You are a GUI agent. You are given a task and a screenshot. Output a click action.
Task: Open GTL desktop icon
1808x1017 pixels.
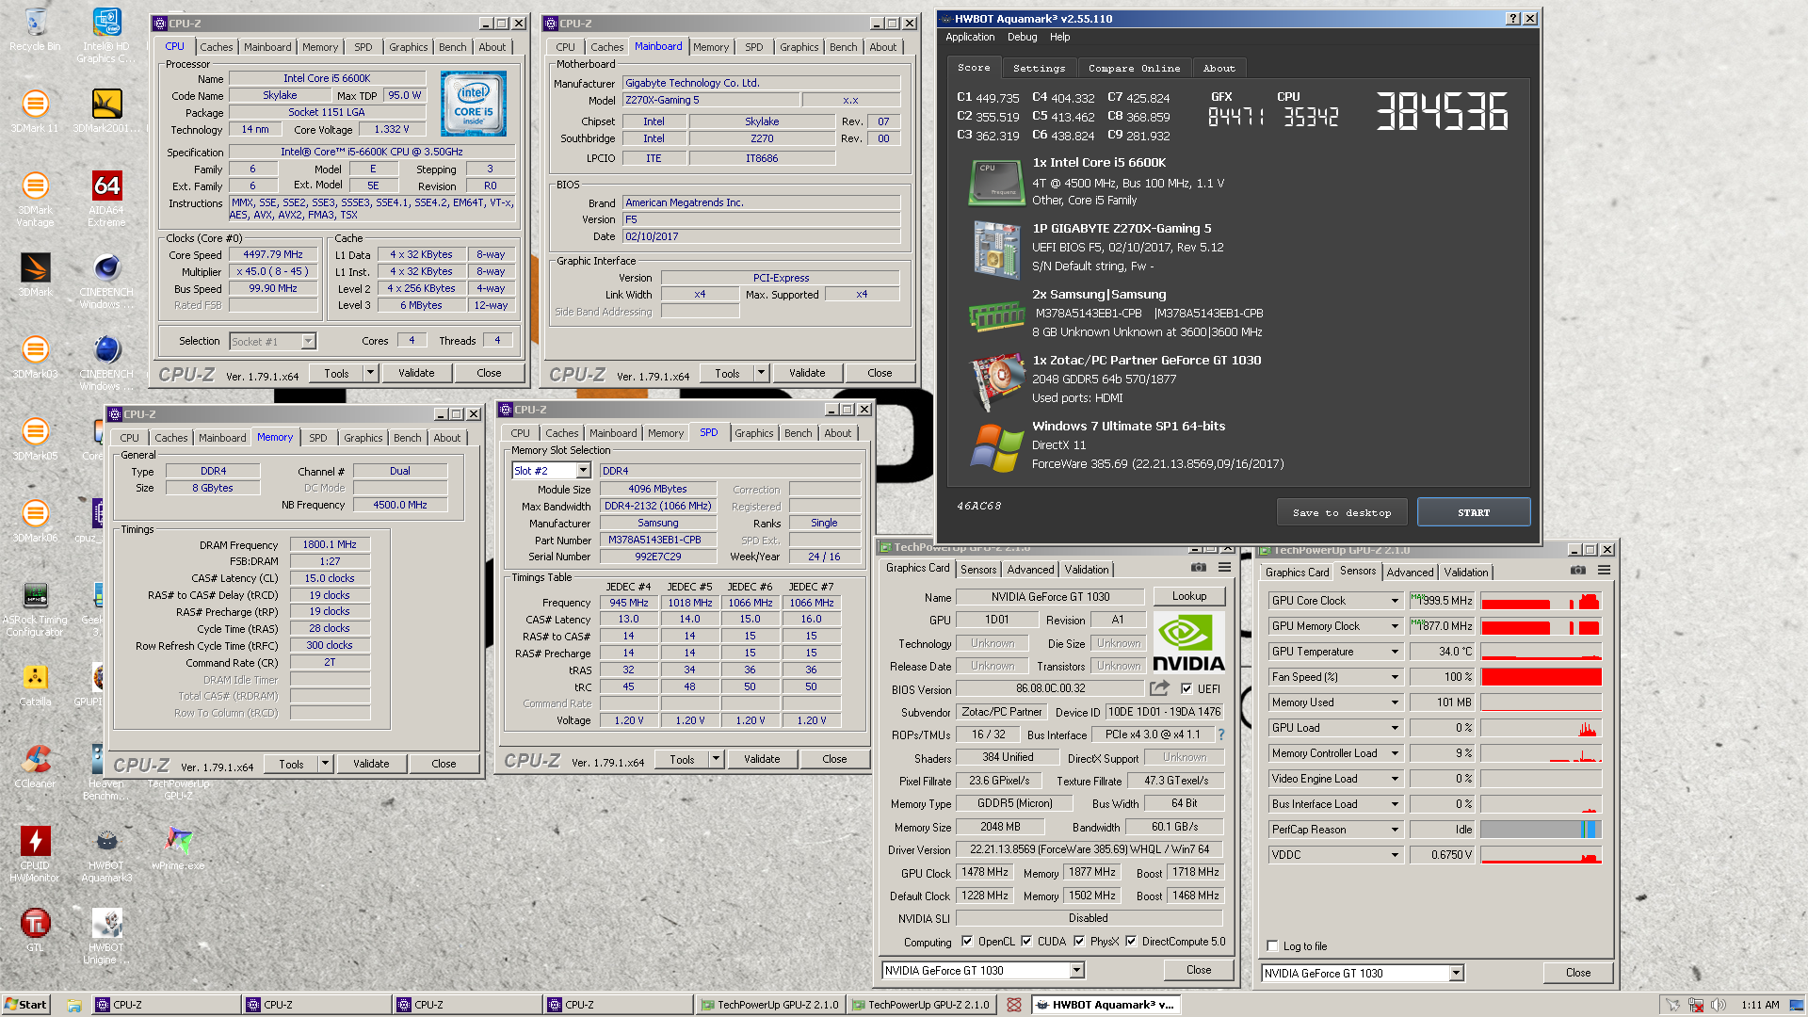35,929
